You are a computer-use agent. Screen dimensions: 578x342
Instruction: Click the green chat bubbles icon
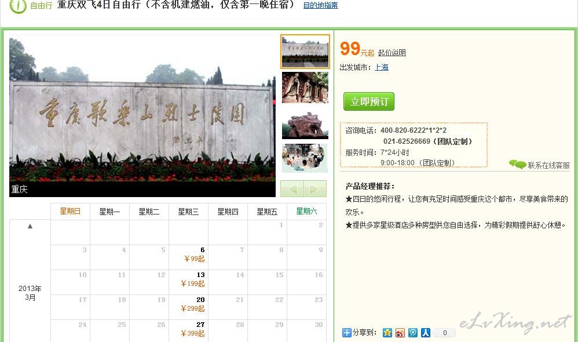click(x=518, y=164)
